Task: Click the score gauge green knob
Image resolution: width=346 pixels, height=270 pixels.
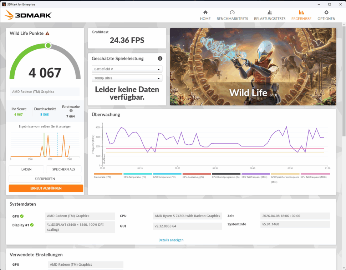Action: pyautogui.click(x=48, y=45)
